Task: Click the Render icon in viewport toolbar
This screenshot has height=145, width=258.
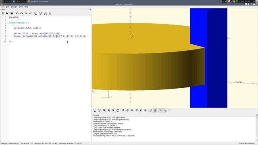Action: click(99, 110)
